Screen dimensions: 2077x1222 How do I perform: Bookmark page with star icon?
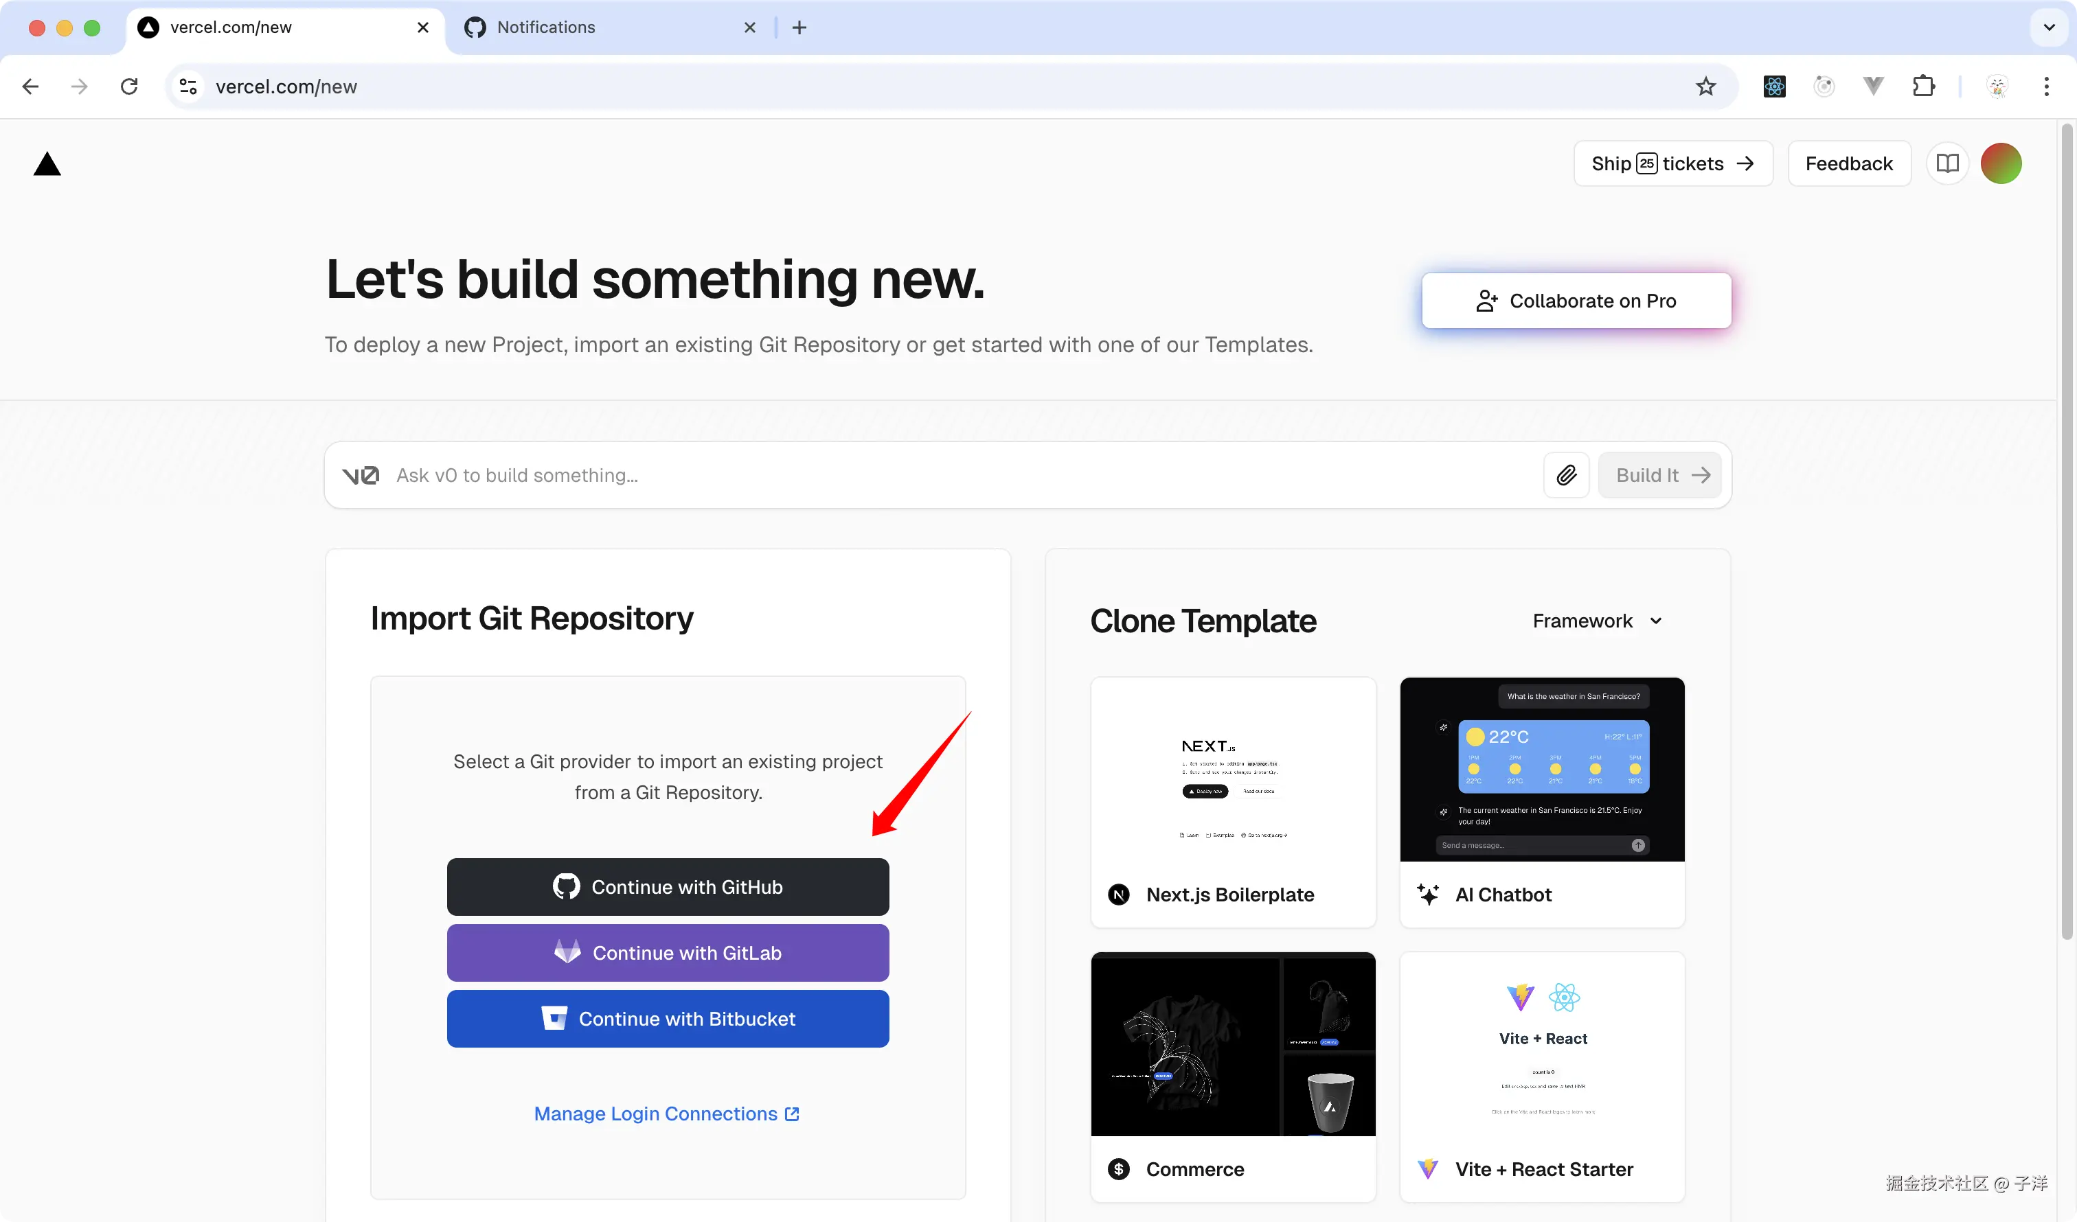[x=1705, y=87]
